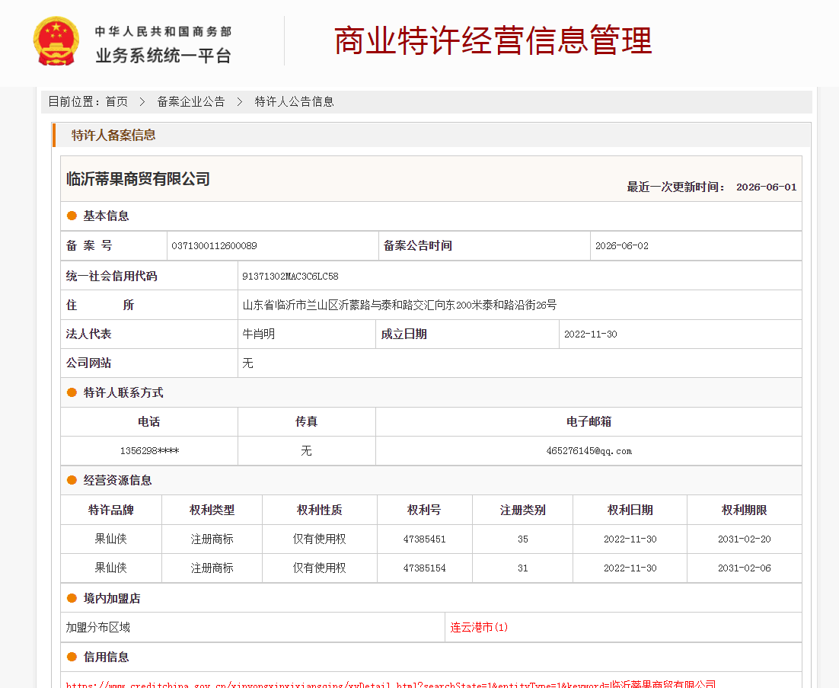Click expiry date 2031-02-06 cell
Screen dimensions: 839x688
point(745,568)
